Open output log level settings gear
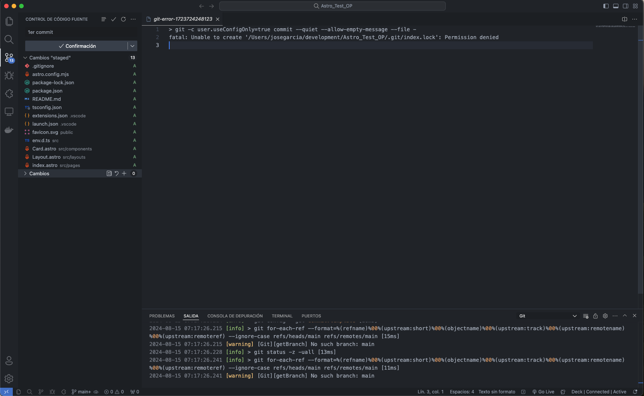Screen dimensions: 644x396 point(605,316)
